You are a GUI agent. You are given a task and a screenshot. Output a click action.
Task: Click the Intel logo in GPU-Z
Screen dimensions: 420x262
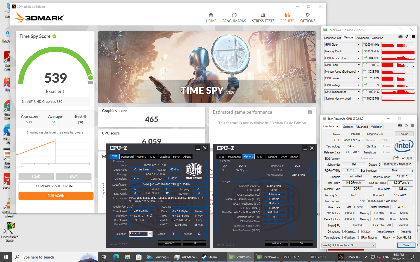click(404, 146)
